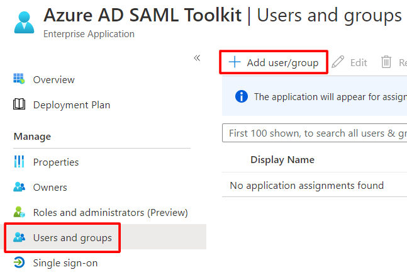This screenshot has height=277, width=407.
Task: Click the Owners people icon
Action: [20, 187]
